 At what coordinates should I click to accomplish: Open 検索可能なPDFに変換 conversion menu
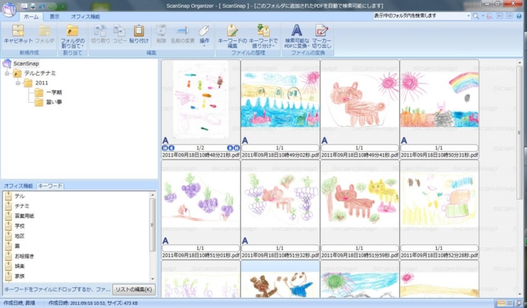(x=297, y=36)
